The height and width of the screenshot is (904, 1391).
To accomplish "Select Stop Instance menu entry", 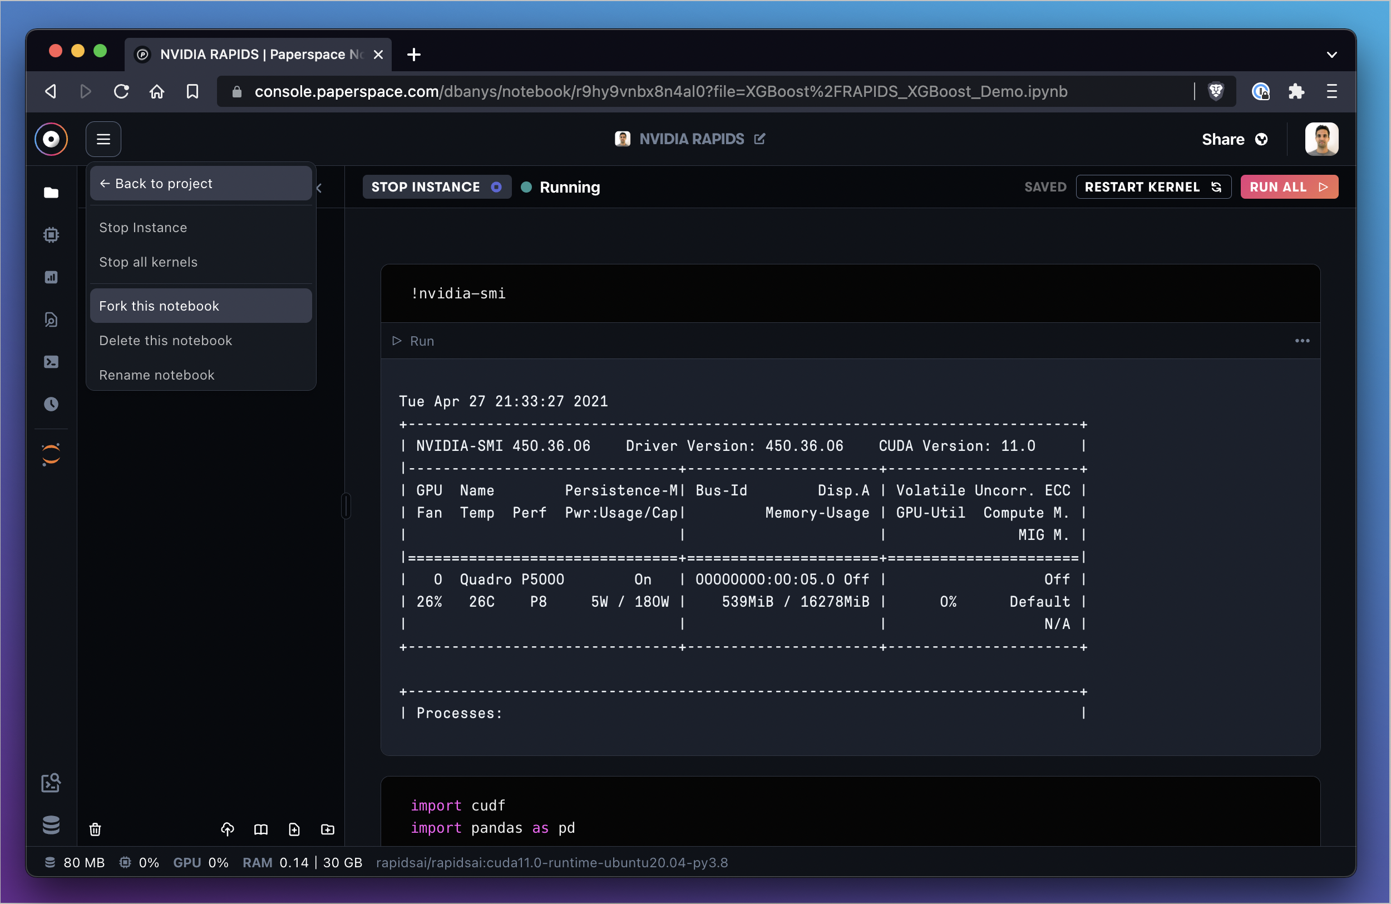I will (x=201, y=228).
